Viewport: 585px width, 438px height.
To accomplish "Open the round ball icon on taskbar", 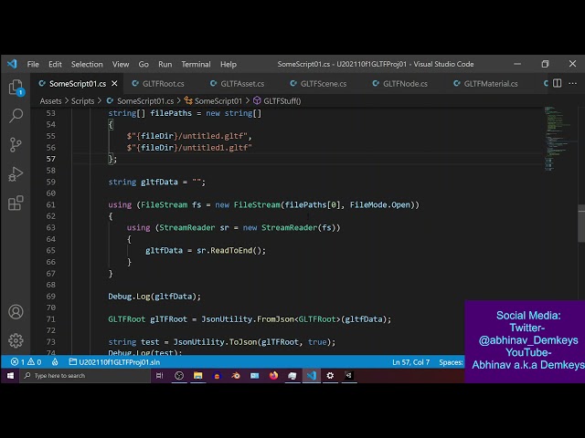I will (179, 376).
